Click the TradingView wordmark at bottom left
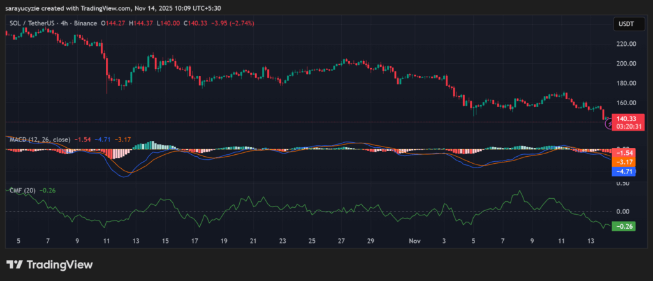The width and height of the screenshot is (653, 281). [59, 264]
